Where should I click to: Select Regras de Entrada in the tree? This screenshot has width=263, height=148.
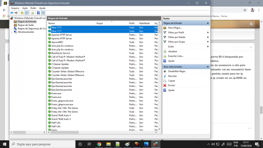pos(27,21)
